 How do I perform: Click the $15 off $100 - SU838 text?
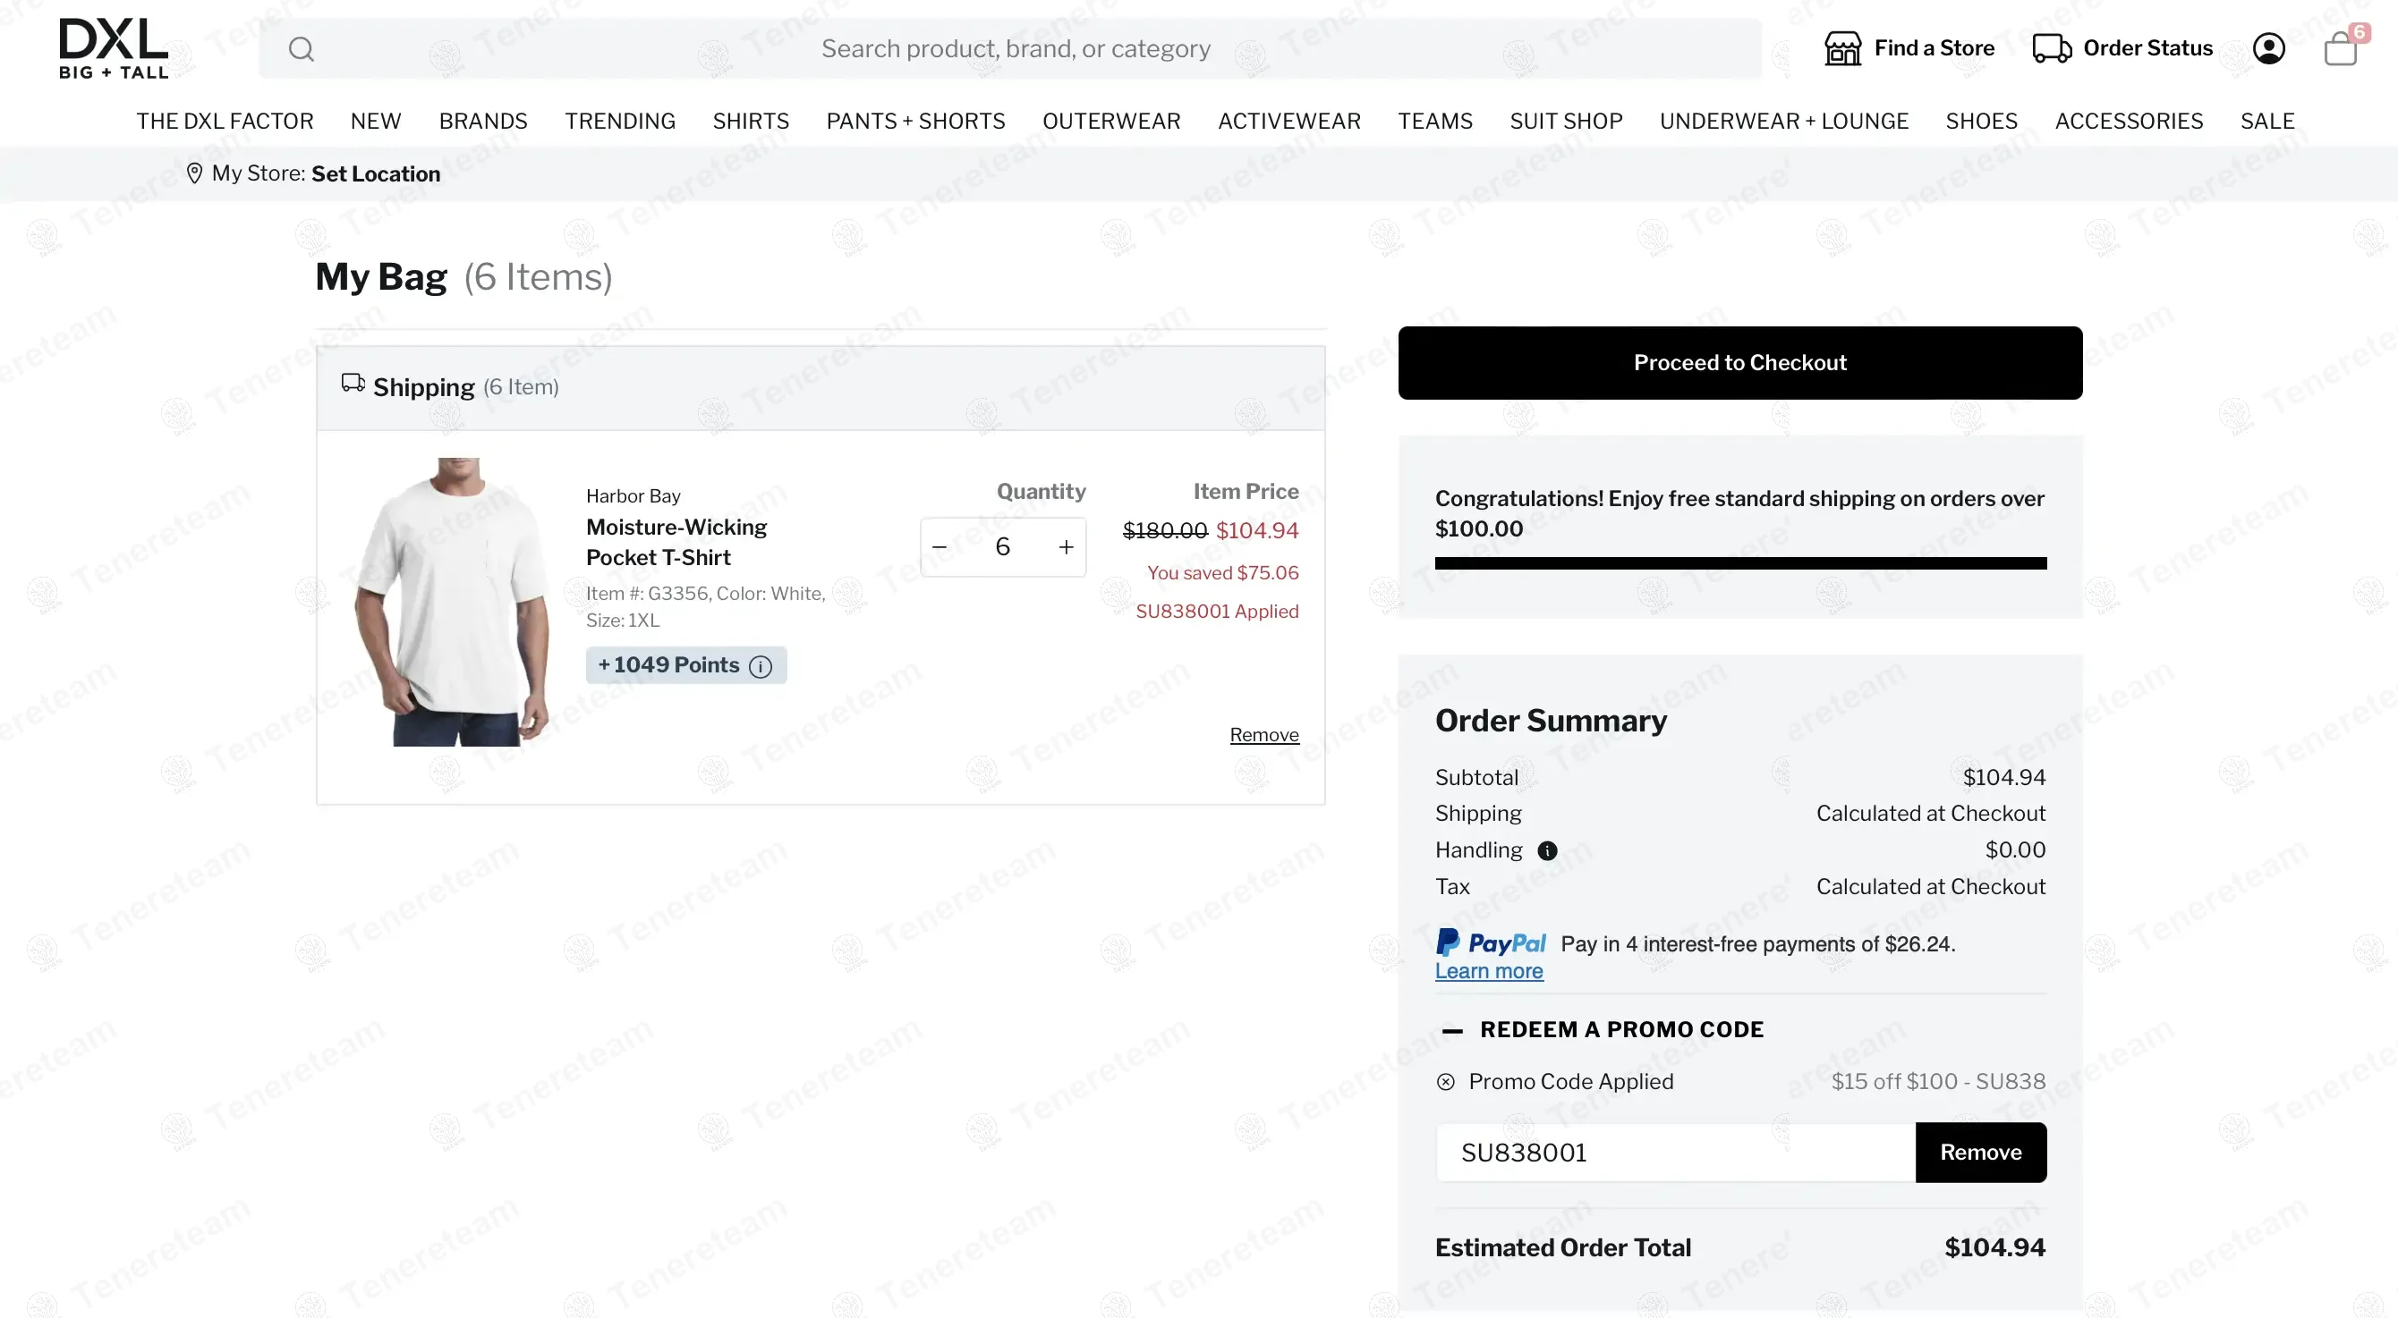tap(1938, 1082)
